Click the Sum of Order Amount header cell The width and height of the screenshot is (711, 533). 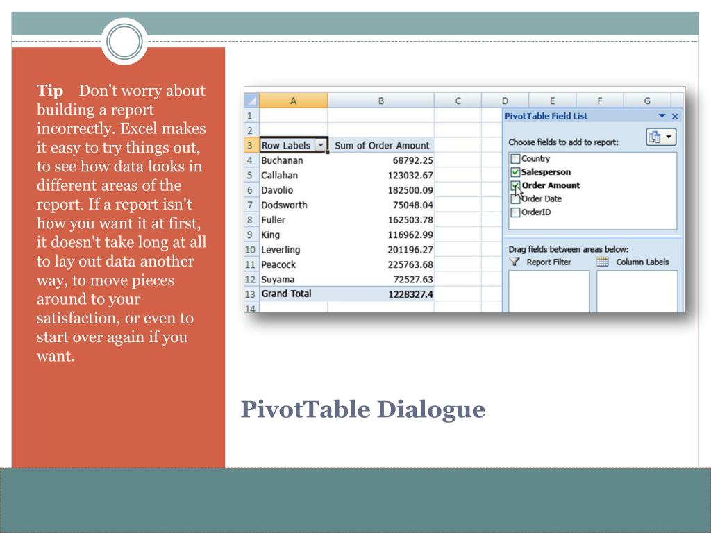tap(381, 146)
